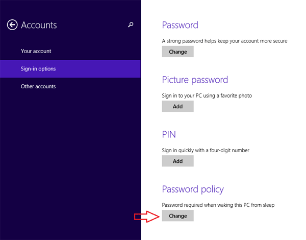Click the waking from sleep description

click(218, 205)
